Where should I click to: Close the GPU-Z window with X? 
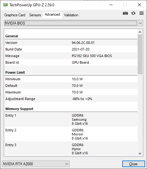(x=139, y=5)
